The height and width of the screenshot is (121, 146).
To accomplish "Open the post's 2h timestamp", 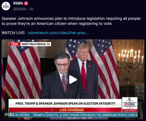I will pos(31,9).
